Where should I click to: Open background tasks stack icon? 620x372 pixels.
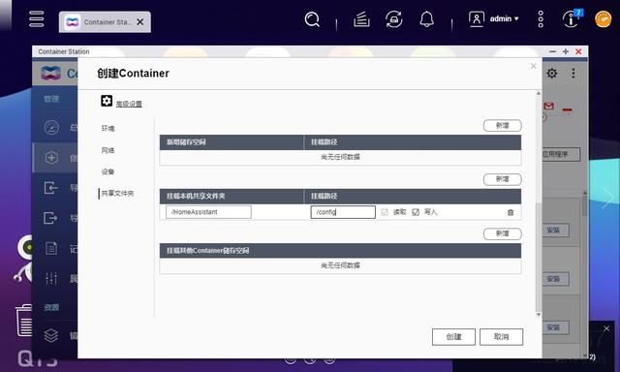click(361, 19)
